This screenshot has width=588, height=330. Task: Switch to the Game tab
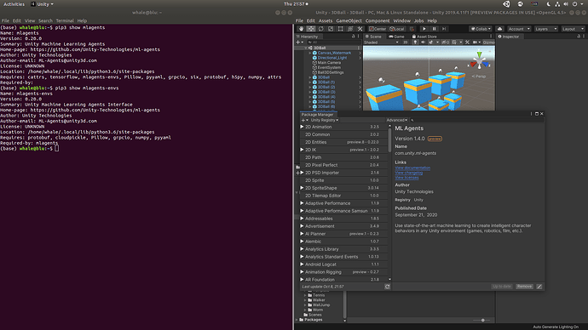pyautogui.click(x=397, y=37)
